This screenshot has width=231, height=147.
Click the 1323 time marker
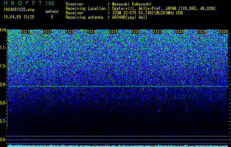click(69, 32)
